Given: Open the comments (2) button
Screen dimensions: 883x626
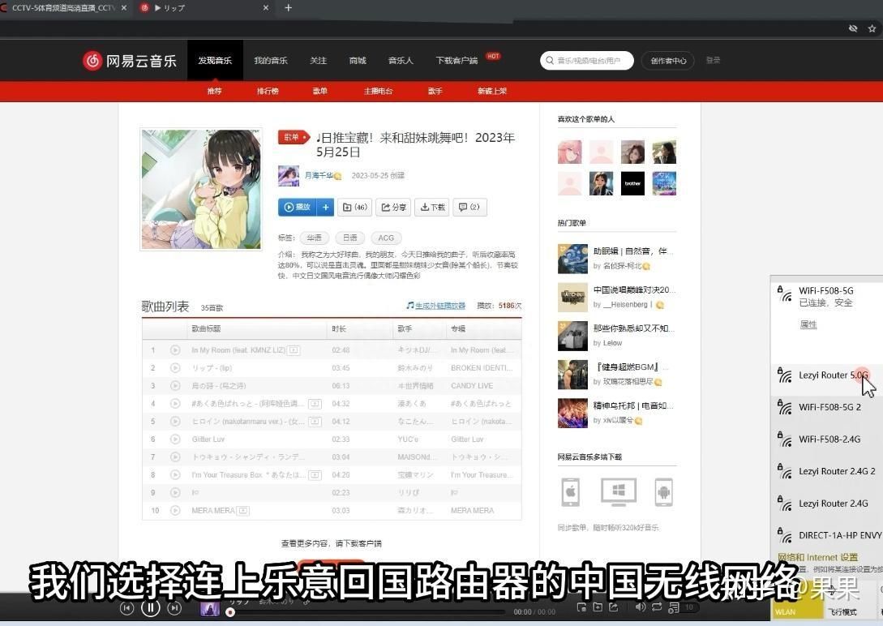Looking at the screenshot, I should tap(469, 207).
